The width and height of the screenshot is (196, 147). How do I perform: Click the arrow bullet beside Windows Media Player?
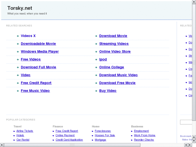point(18,52)
